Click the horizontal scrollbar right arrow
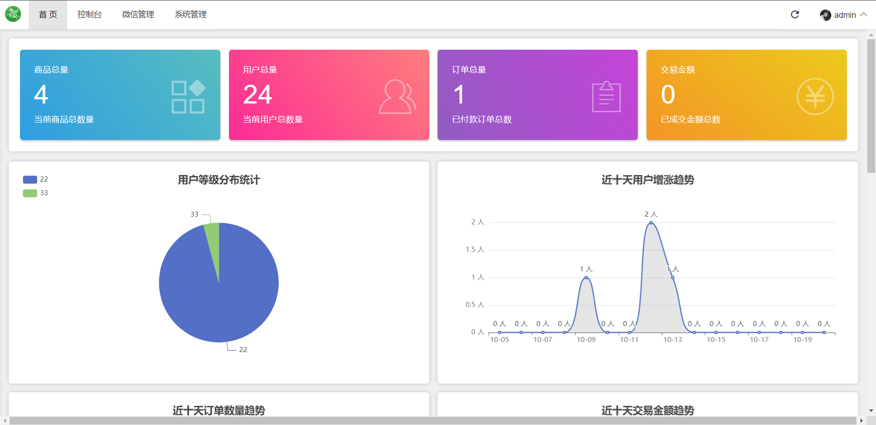The image size is (876, 425). coord(861,420)
